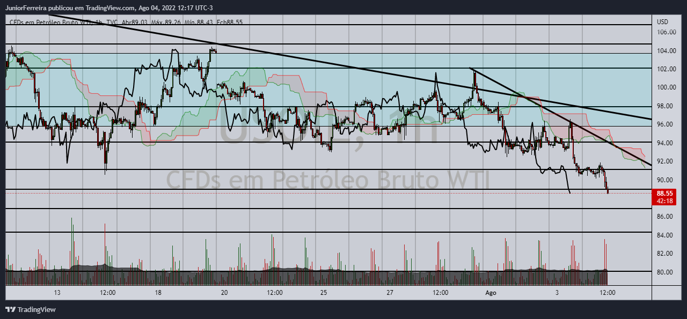Click the 12:00 label between 13 and 18
This screenshot has width=687, height=319.
pos(108,293)
